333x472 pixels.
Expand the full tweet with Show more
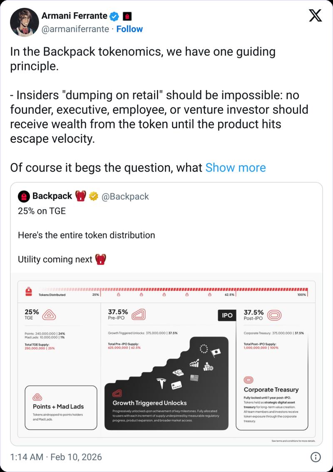(x=236, y=167)
